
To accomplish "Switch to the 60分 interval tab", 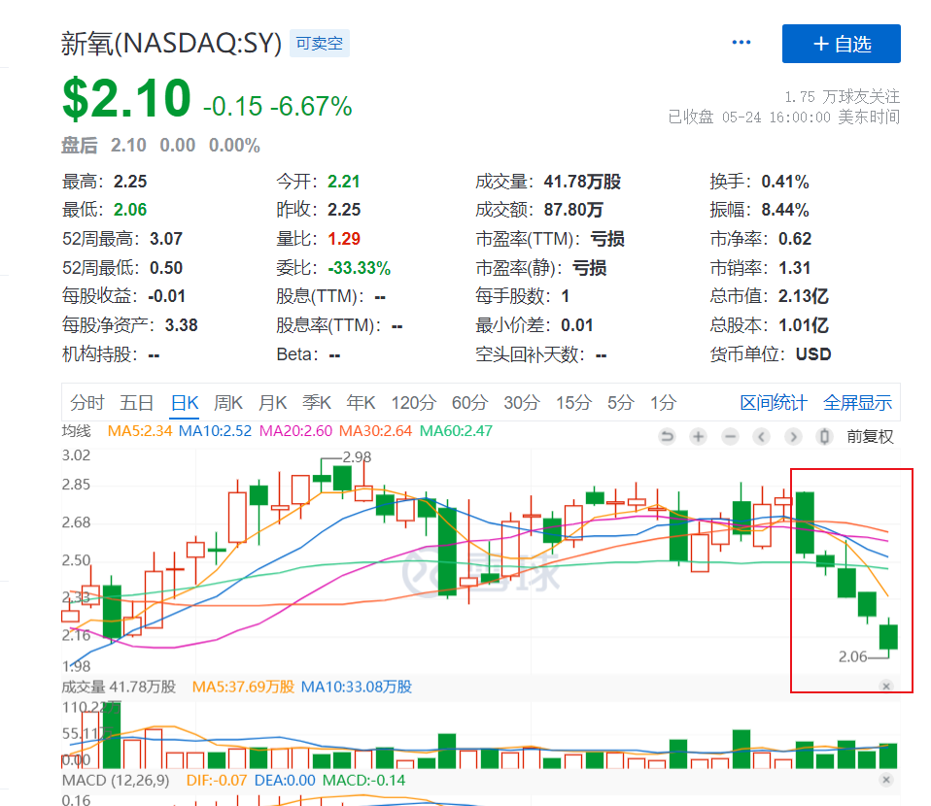I will tap(469, 403).
